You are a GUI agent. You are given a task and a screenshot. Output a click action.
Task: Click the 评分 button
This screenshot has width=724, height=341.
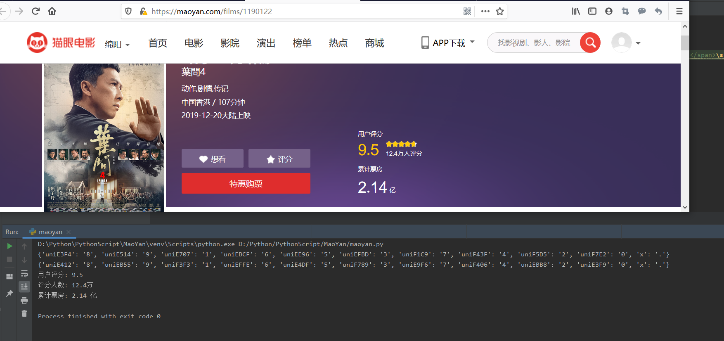279,159
